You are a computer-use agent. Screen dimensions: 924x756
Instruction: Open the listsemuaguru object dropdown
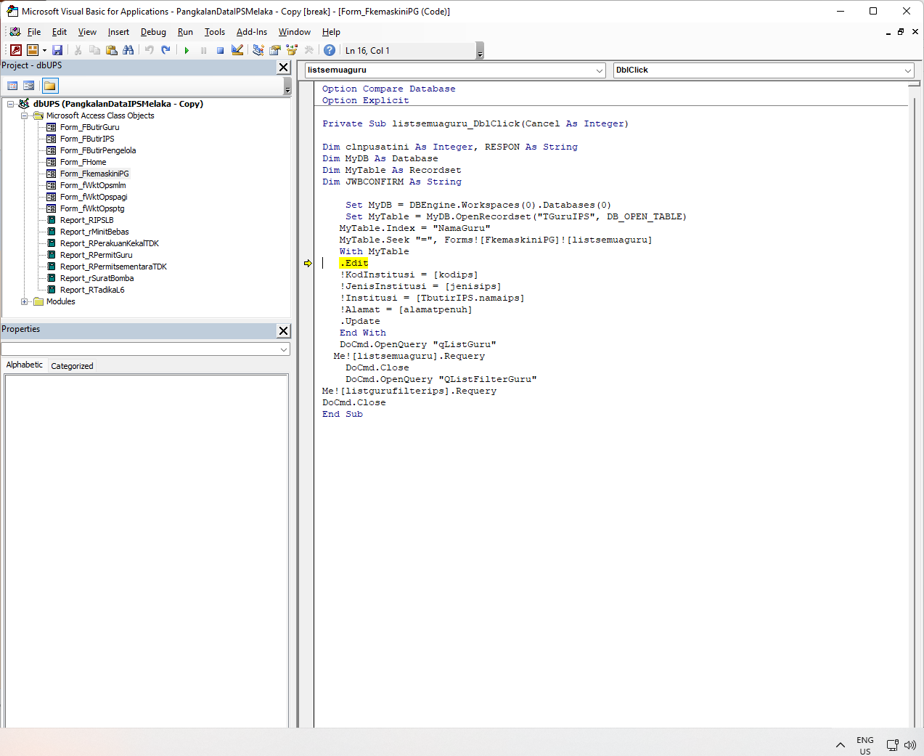point(600,70)
